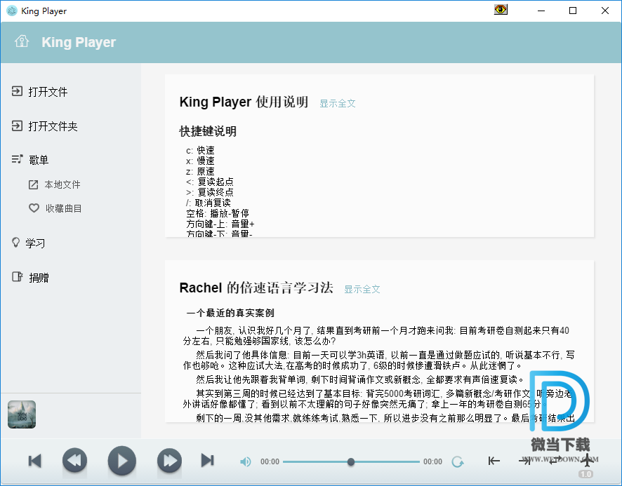Image resolution: width=622 pixels, height=486 pixels.
Task: Go to the 学习 study section
Action: (x=28, y=243)
